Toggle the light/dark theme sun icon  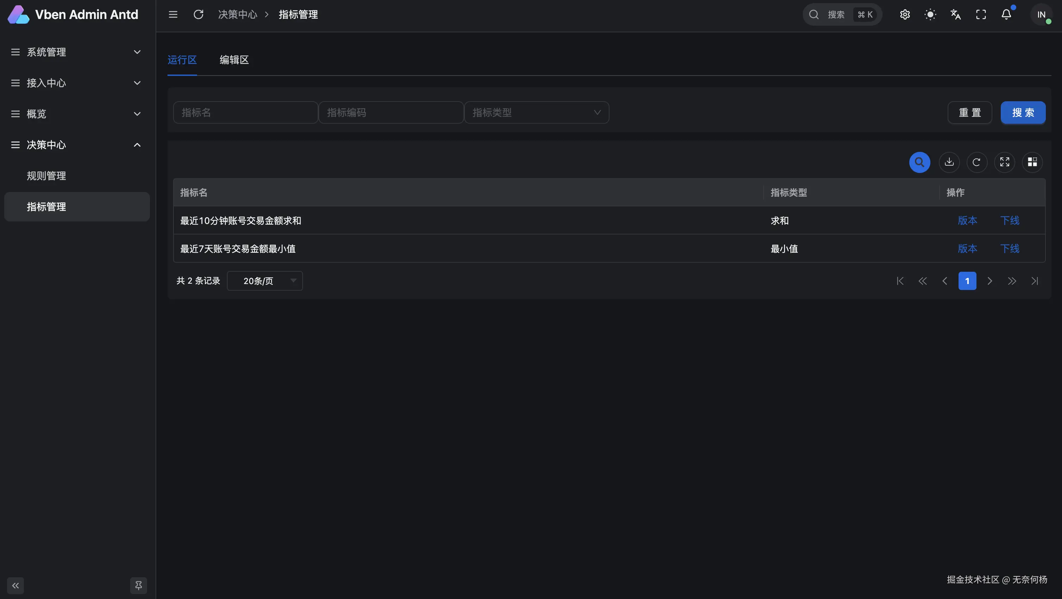click(x=930, y=15)
